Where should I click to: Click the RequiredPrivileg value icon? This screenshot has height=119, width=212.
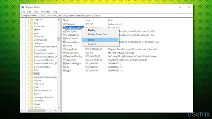pyautogui.click(x=64, y=56)
